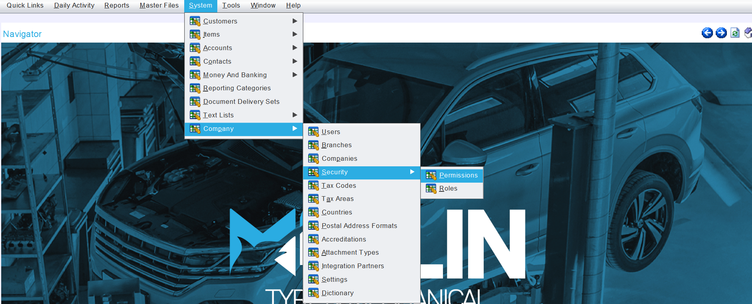Screen dimensions: 752x304
Task: Click the icon beside Postal Address Formats
Action: [313, 226]
